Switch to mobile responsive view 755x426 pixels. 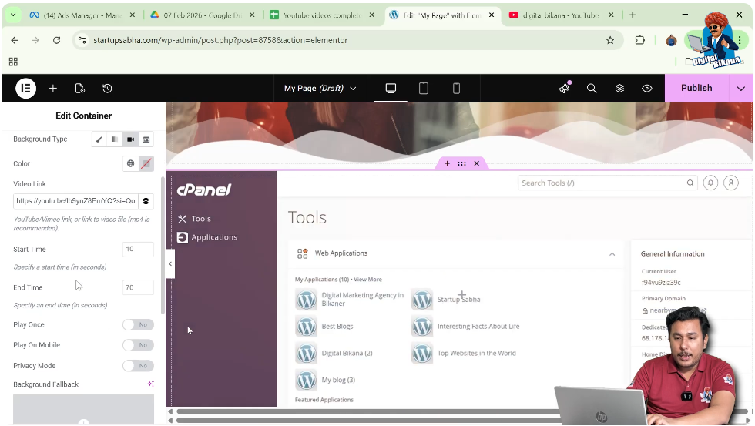[x=456, y=89]
